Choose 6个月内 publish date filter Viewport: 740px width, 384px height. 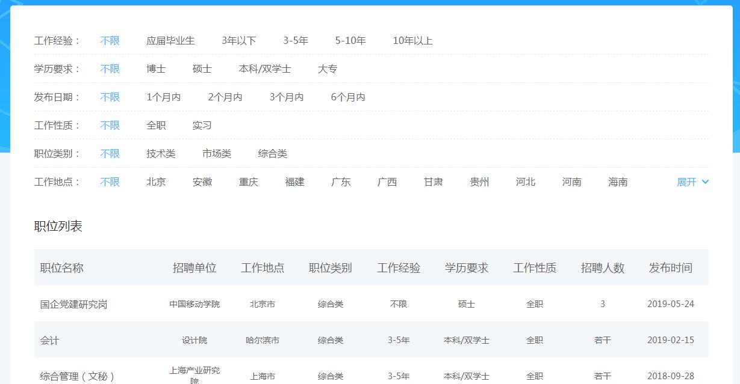tap(348, 97)
